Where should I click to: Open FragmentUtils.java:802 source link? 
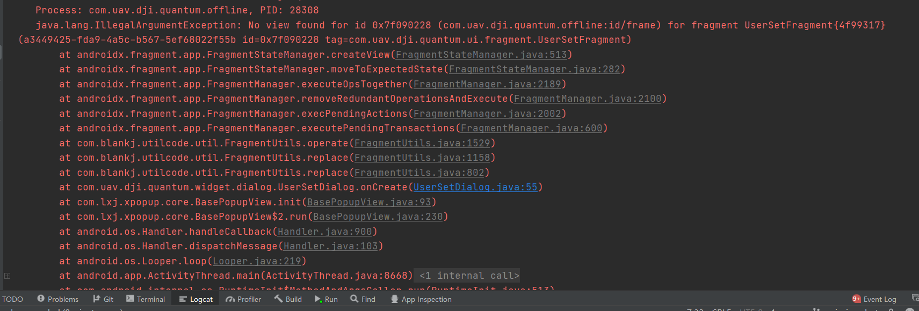pos(419,173)
